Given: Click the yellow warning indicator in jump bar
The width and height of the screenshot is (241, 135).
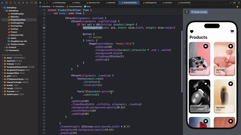Looking at the screenshot, I should (237, 7).
